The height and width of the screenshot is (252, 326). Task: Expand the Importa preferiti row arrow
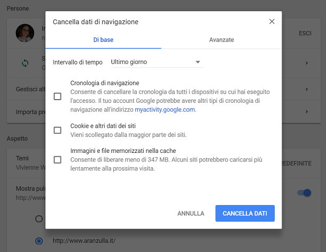click(307, 112)
